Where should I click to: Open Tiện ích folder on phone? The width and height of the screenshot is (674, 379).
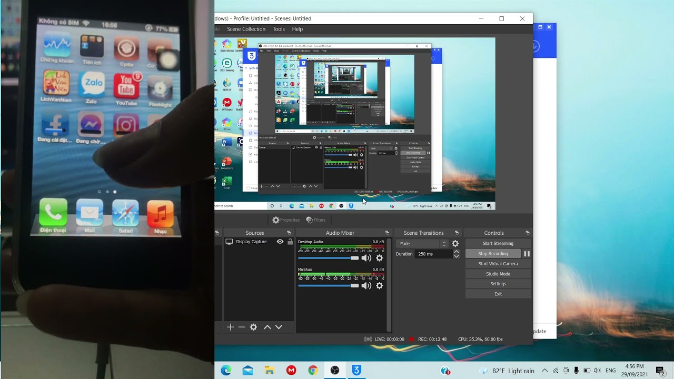[x=92, y=47]
